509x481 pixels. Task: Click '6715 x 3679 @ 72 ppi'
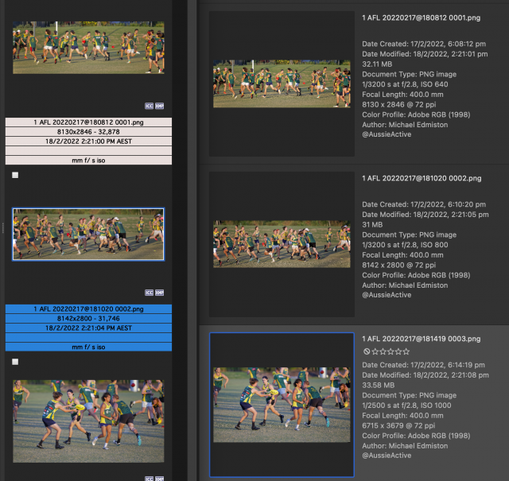tap(398, 425)
